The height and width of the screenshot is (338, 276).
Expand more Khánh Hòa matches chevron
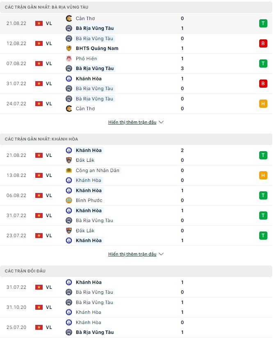[x=161, y=254]
